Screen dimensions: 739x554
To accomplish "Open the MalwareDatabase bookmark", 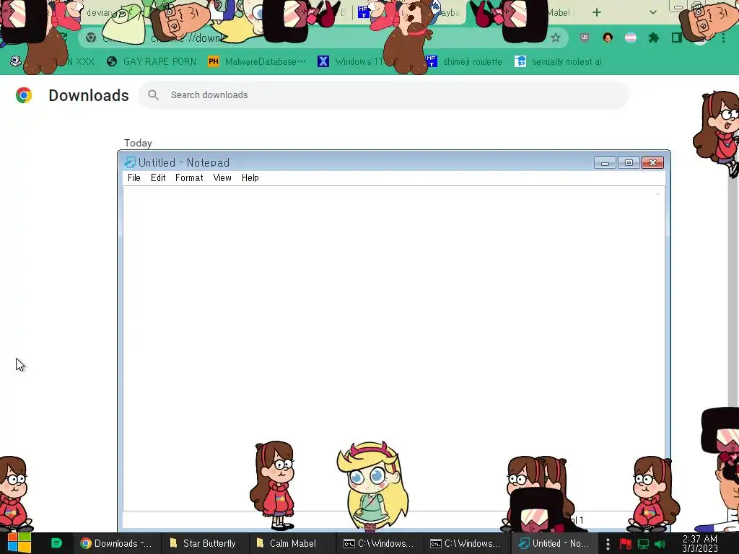I will (257, 62).
